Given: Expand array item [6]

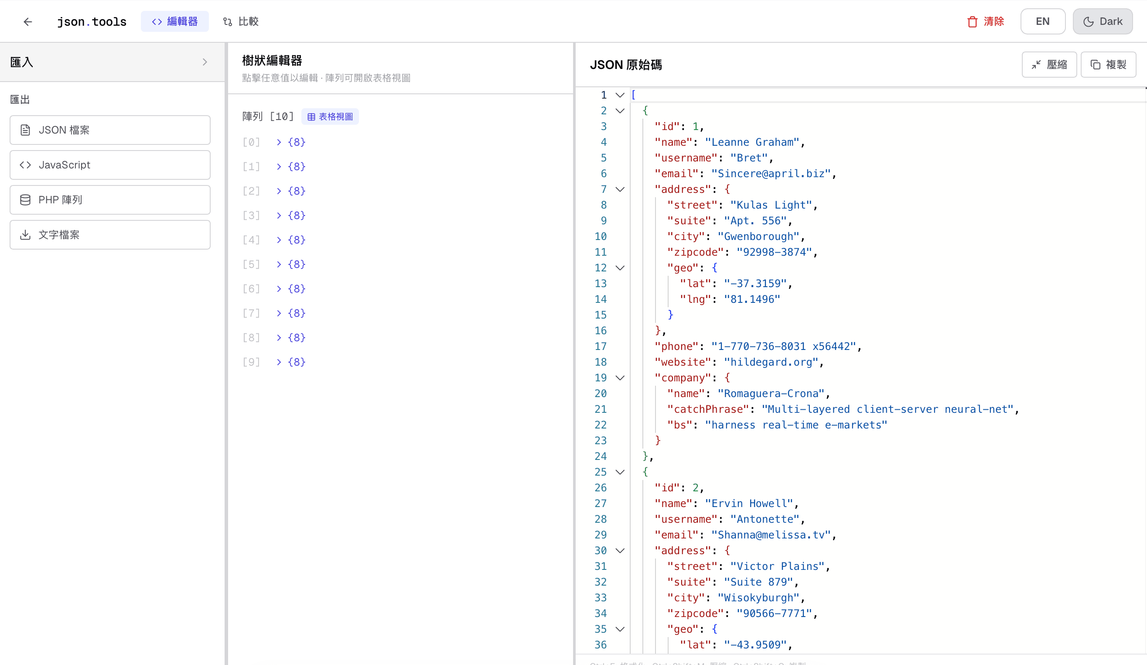Looking at the screenshot, I should [x=279, y=289].
